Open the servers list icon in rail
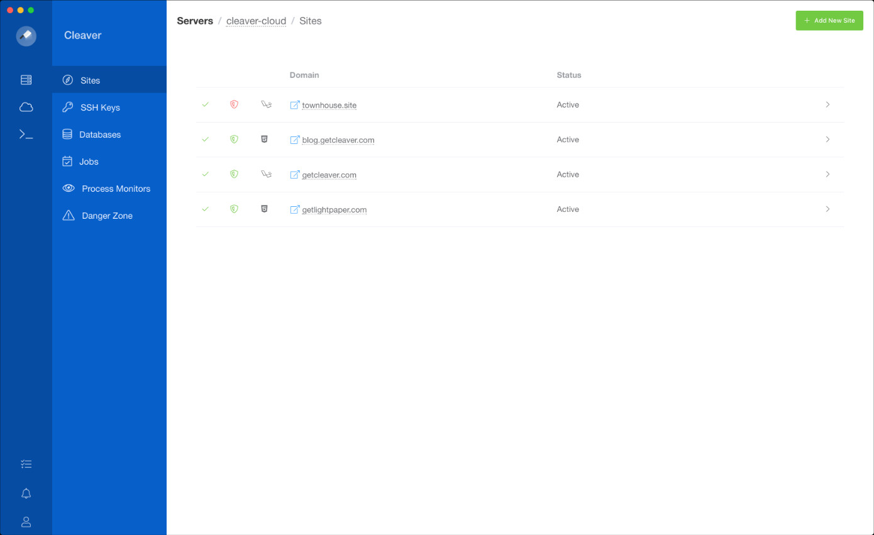The image size is (874, 535). [26, 80]
